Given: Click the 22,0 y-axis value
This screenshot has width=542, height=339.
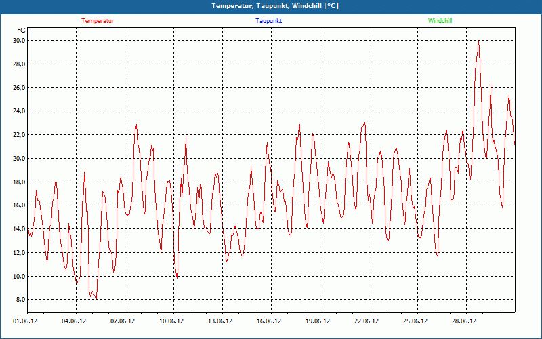Looking at the screenshot, I should click(x=20, y=134).
